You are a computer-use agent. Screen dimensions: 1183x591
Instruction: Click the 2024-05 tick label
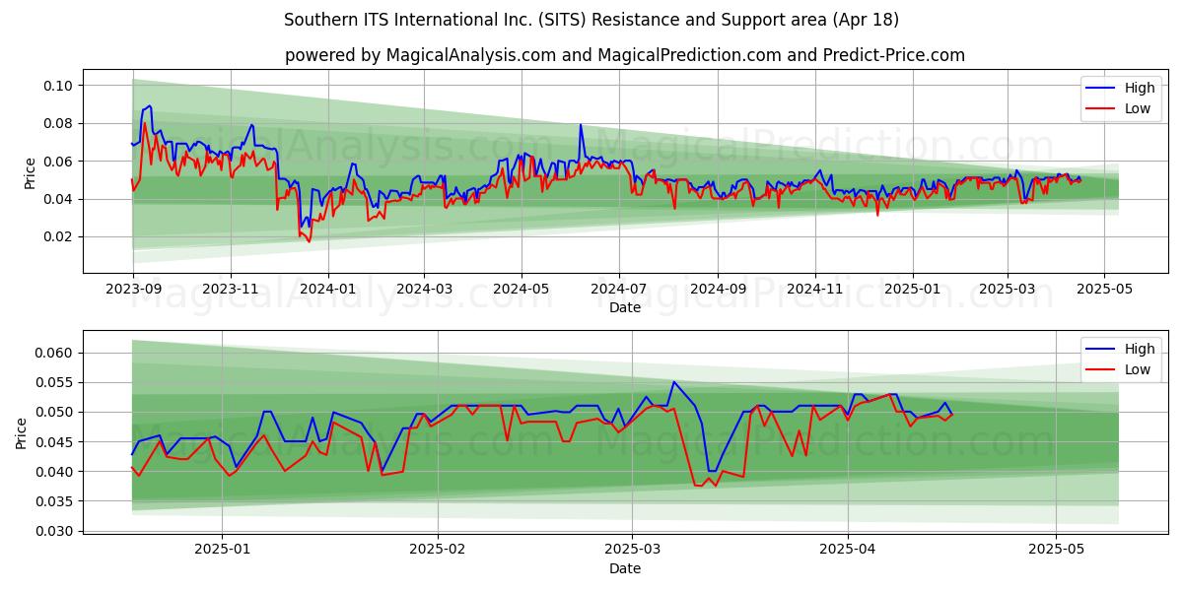[x=522, y=289]
